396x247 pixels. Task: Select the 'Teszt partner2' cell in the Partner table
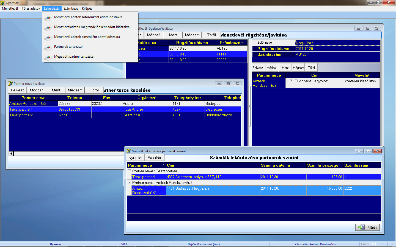(33, 115)
